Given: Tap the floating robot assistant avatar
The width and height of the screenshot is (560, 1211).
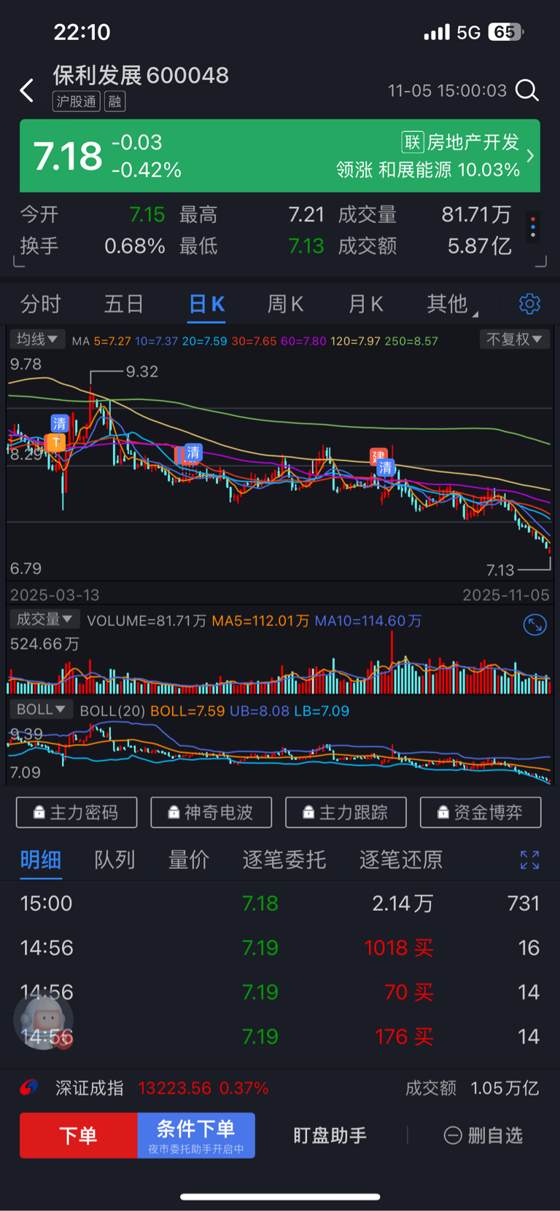Looking at the screenshot, I should point(44,1019).
